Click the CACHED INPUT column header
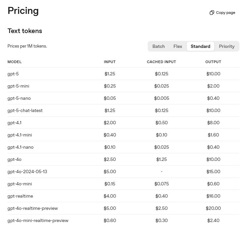Screen dimensions: 250x226 click(x=161, y=62)
